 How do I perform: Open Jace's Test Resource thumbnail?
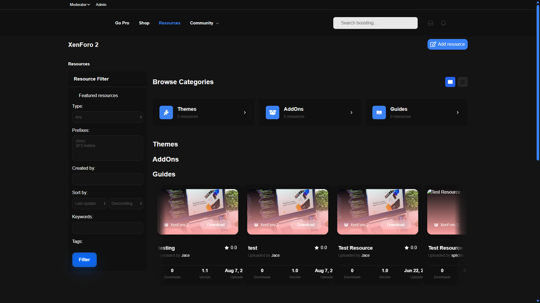point(378,212)
